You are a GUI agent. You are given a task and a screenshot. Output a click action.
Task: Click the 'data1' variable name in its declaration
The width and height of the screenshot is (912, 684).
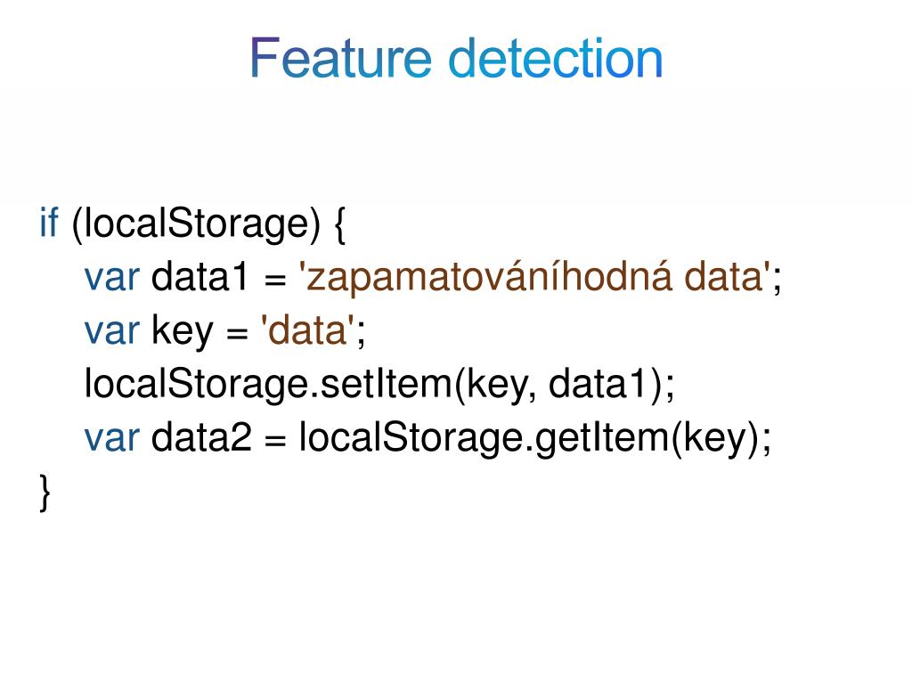click(x=200, y=276)
